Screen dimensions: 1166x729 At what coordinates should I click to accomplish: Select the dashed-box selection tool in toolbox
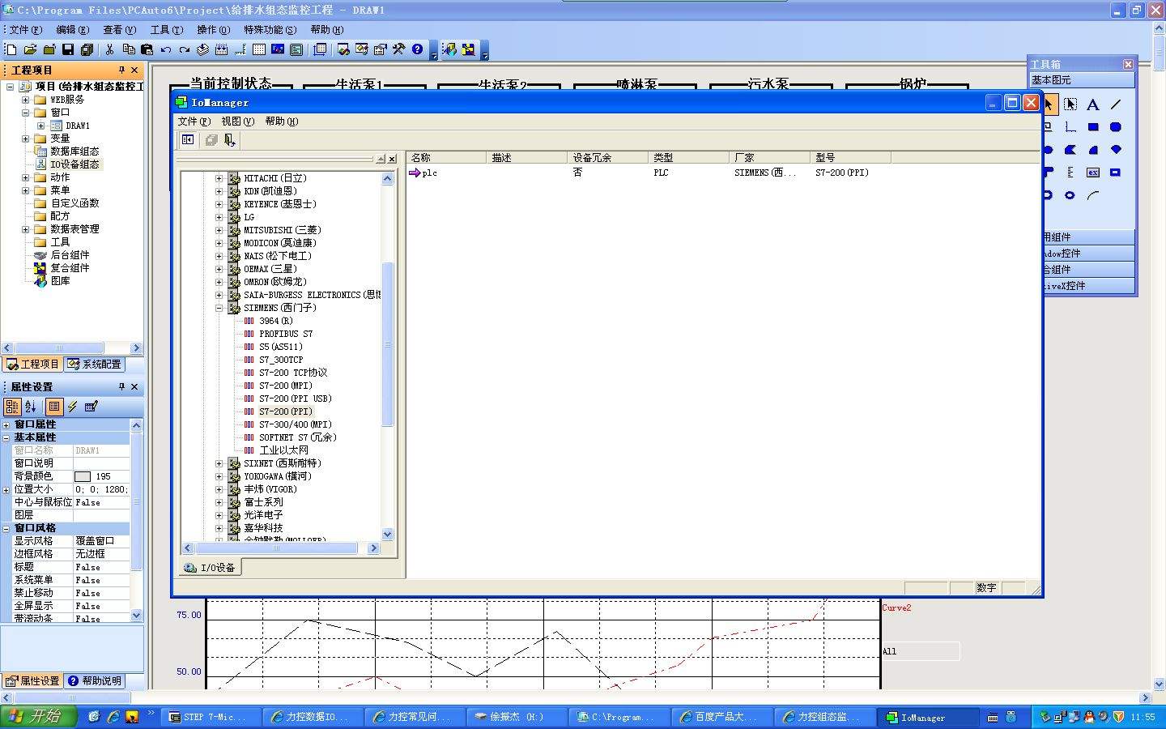(1070, 104)
